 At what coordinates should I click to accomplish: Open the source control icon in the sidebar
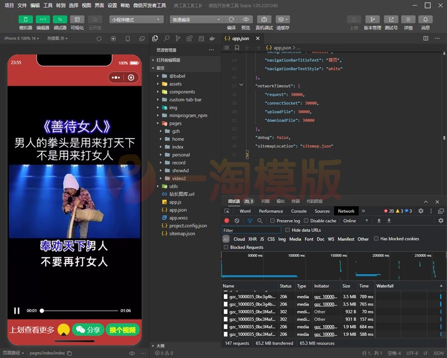178,38
